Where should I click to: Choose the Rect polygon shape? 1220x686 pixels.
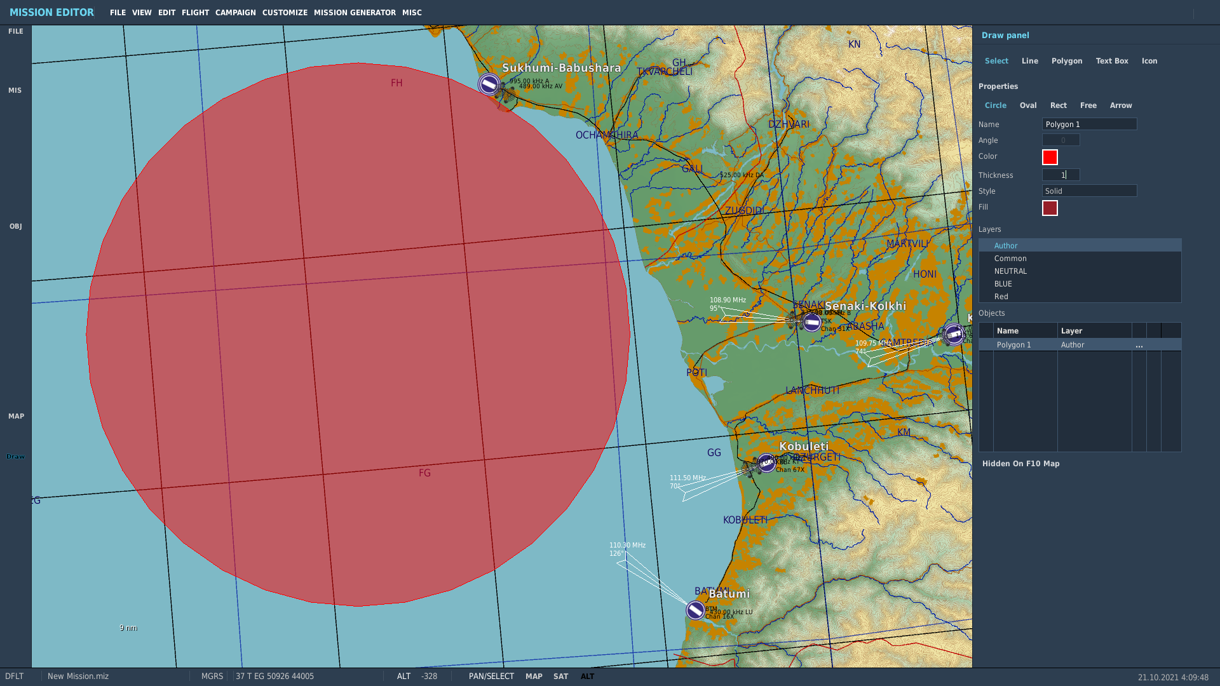point(1058,105)
